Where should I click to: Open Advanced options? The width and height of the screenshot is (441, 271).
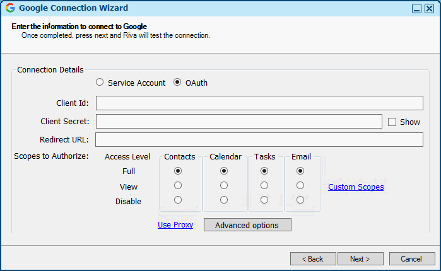(247, 225)
